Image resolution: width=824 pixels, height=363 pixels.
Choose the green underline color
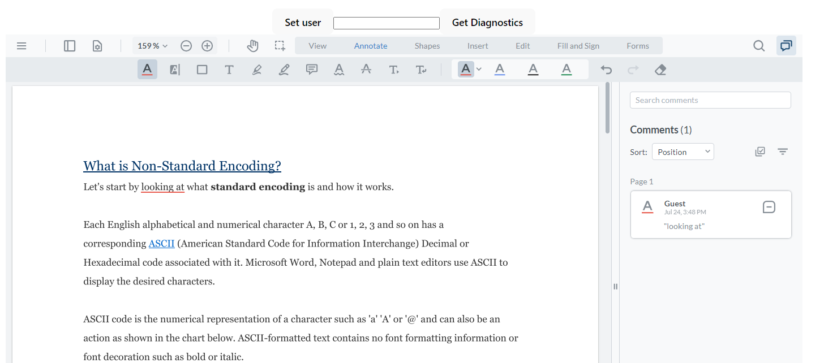[566, 69]
